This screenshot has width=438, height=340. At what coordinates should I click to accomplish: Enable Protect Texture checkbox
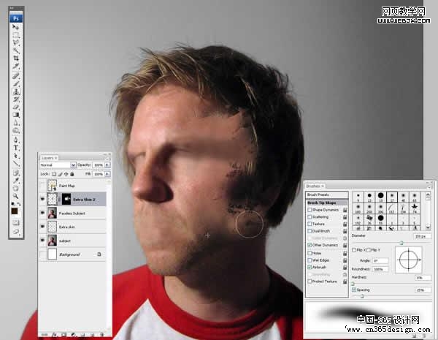(310, 282)
